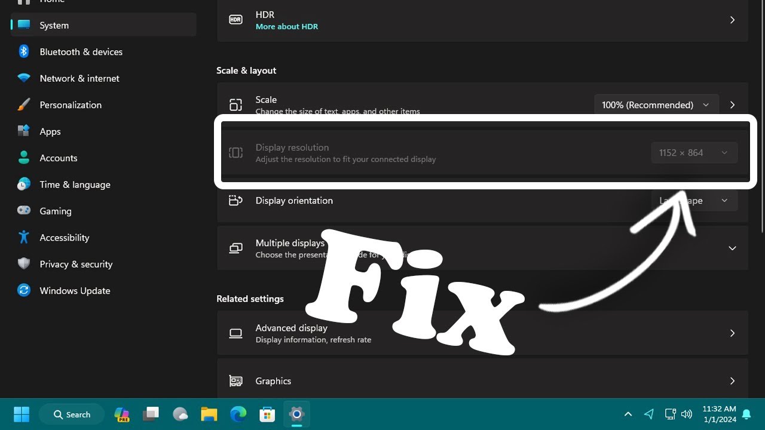
Task: Open Advanced display settings
Action: [x=482, y=333]
